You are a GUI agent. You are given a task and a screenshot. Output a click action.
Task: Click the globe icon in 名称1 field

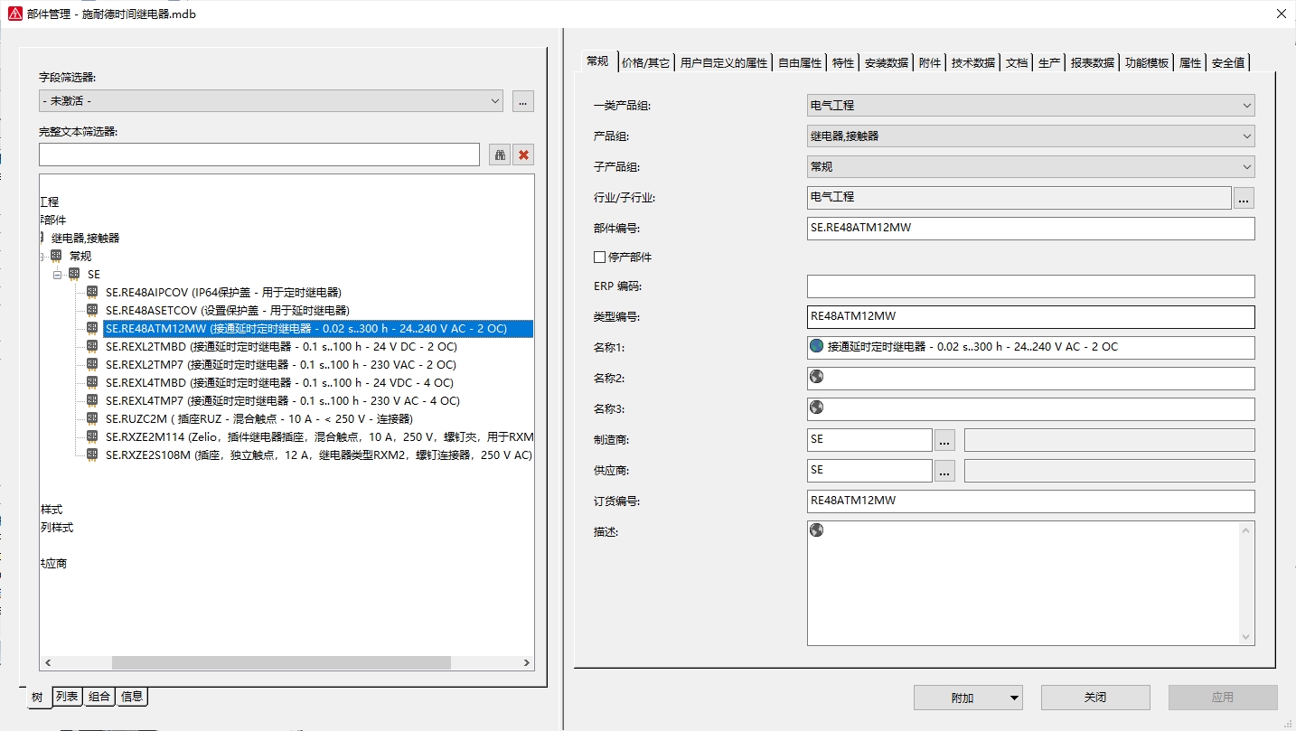coord(817,346)
